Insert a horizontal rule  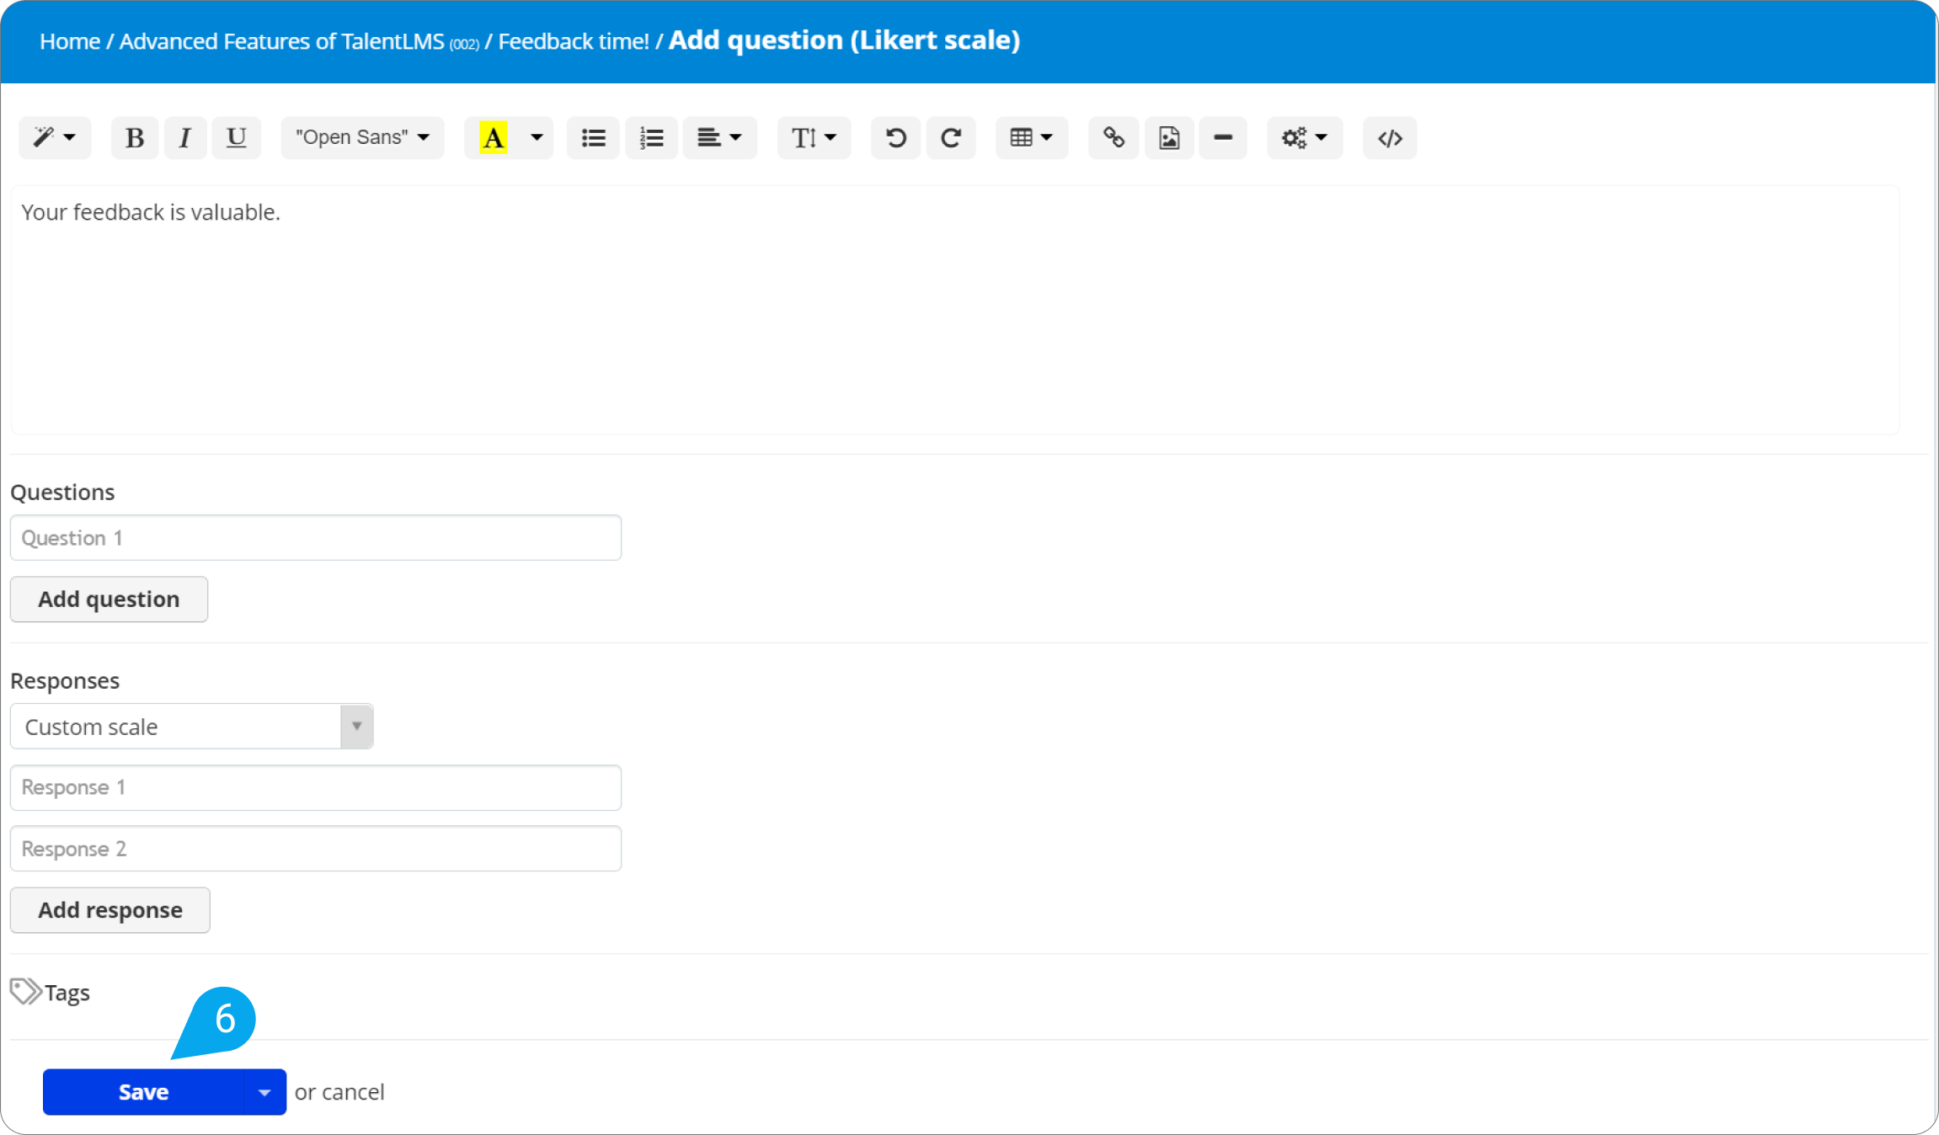1223,138
